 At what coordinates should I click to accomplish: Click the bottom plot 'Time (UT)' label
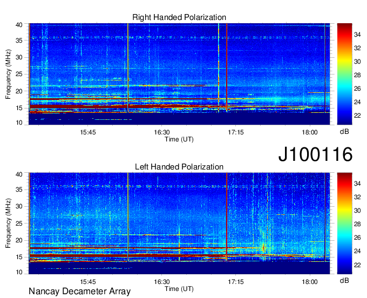click(179, 289)
